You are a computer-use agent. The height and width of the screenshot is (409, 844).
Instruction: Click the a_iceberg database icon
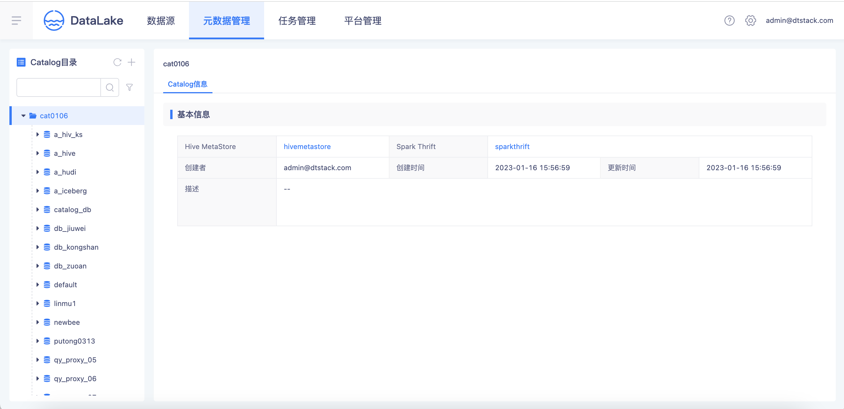pos(47,191)
